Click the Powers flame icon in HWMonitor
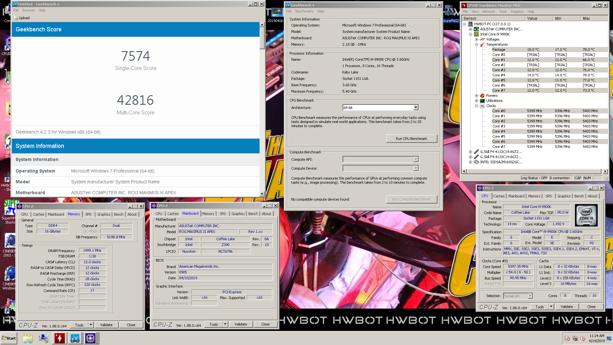 pos(482,96)
